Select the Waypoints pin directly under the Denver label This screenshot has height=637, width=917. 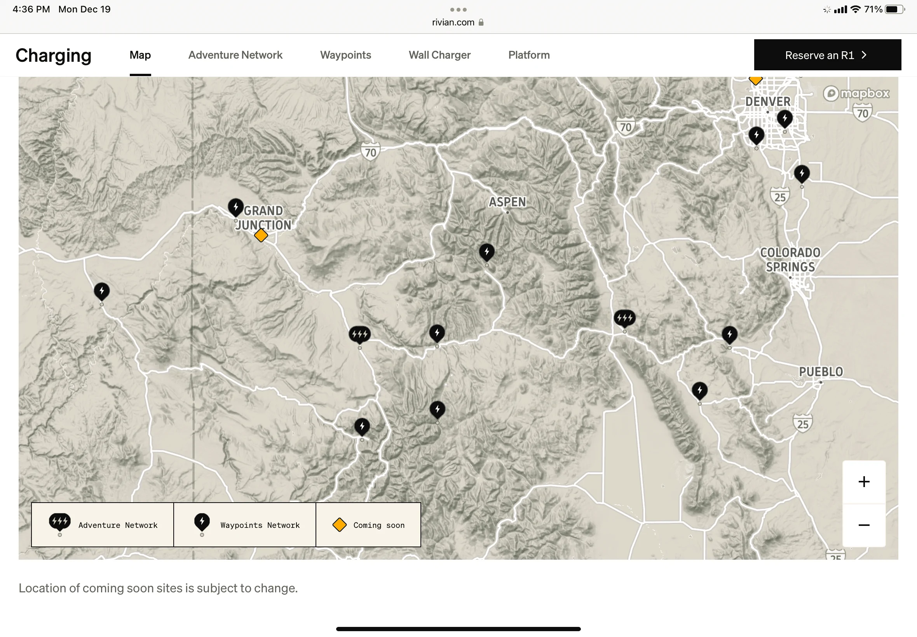coord(785,119)
